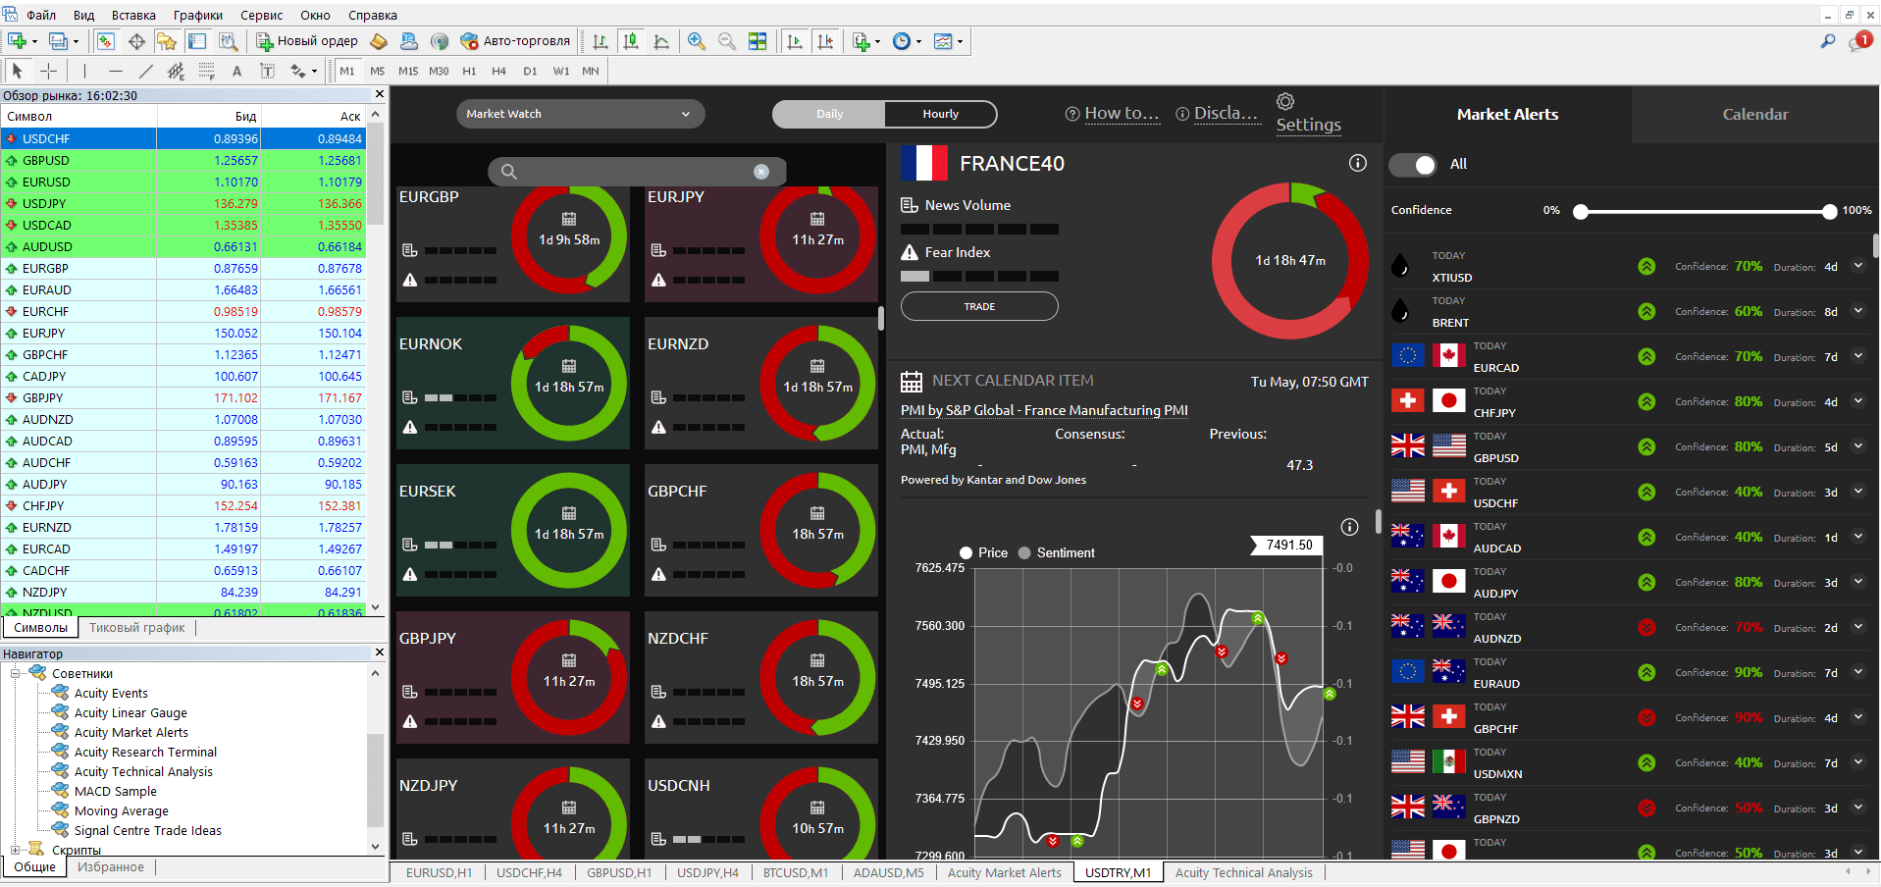This screenshot has width=1881, height=887.
Task: Switch the view to Hourly
Action: [940, 114]
